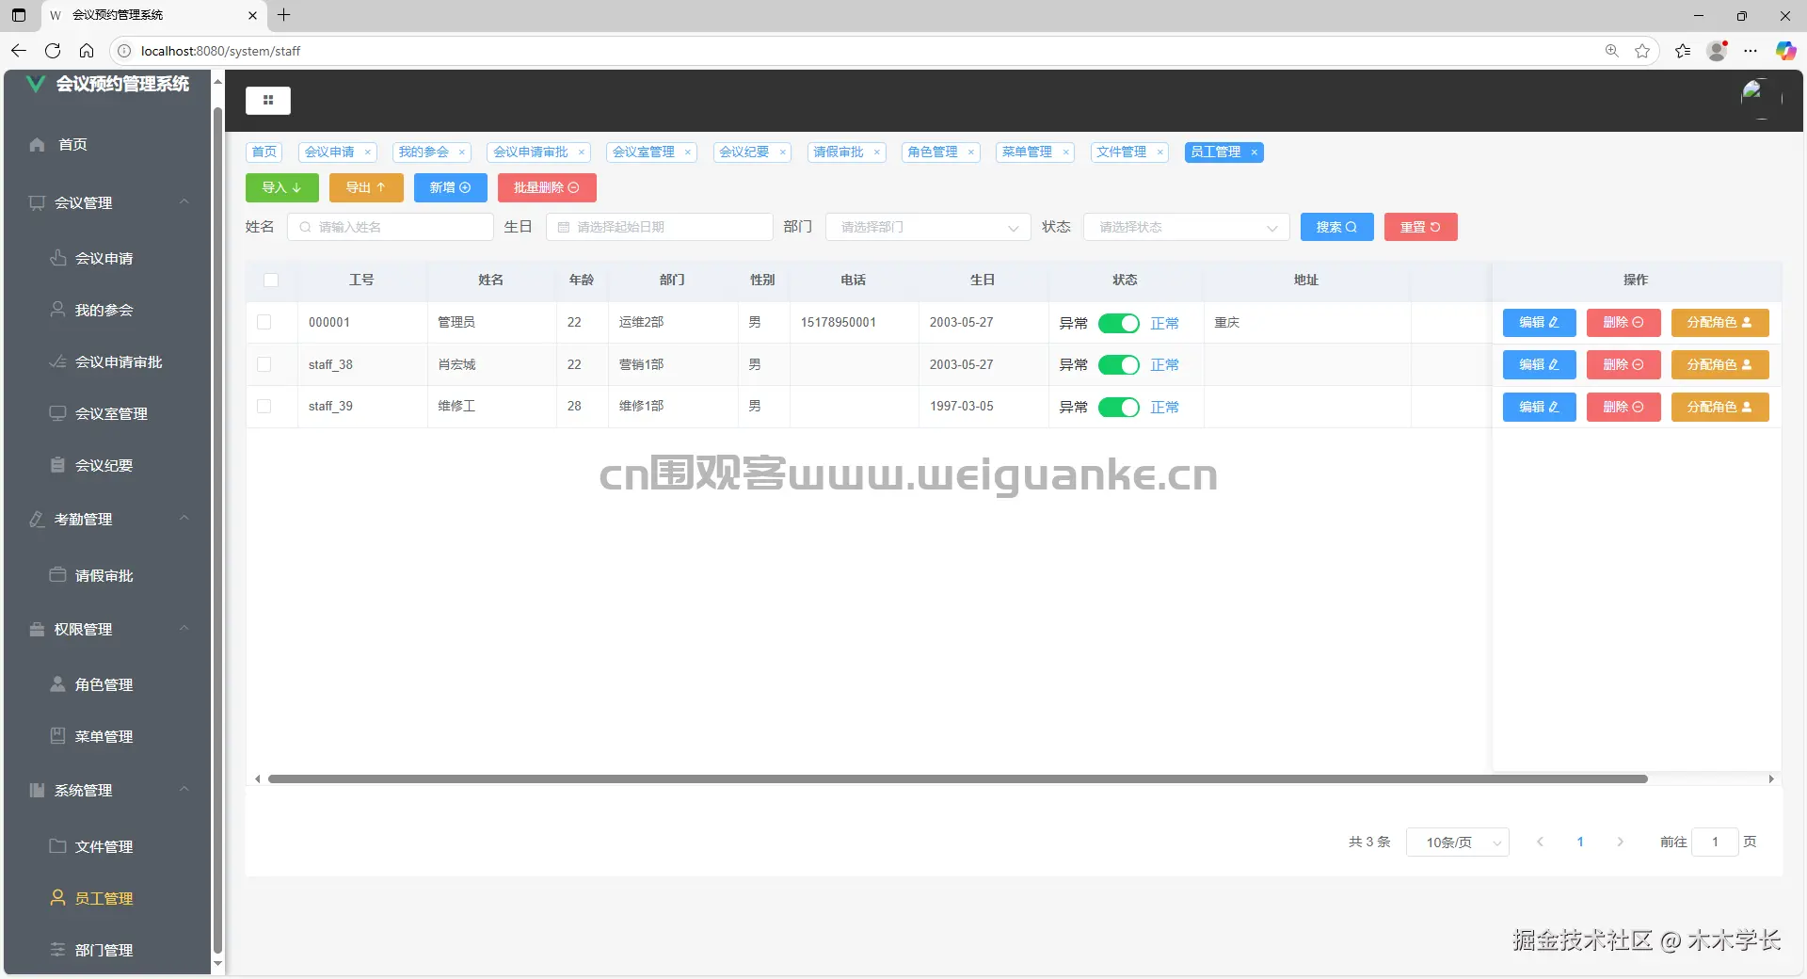The width and height of the screenshot is (1807, 979).
Task: Click the 请假审批 sidebar icon
Action: (57, 575)
